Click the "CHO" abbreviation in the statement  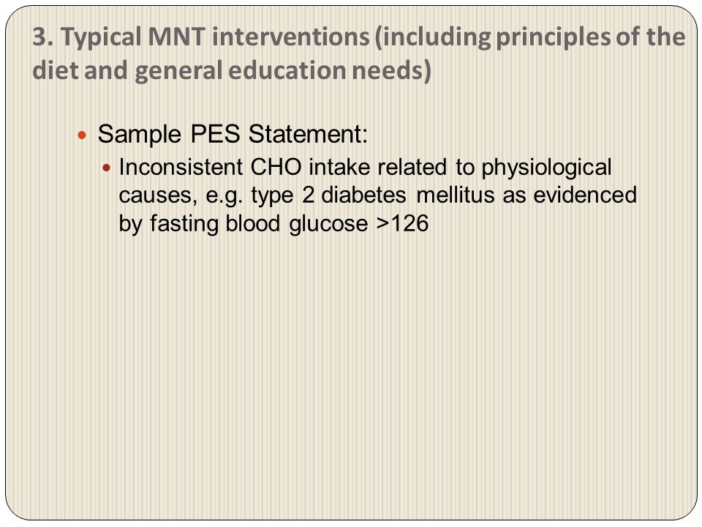coord(276,167)
